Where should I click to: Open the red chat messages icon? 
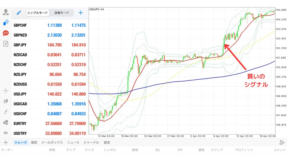coord(6,33)
